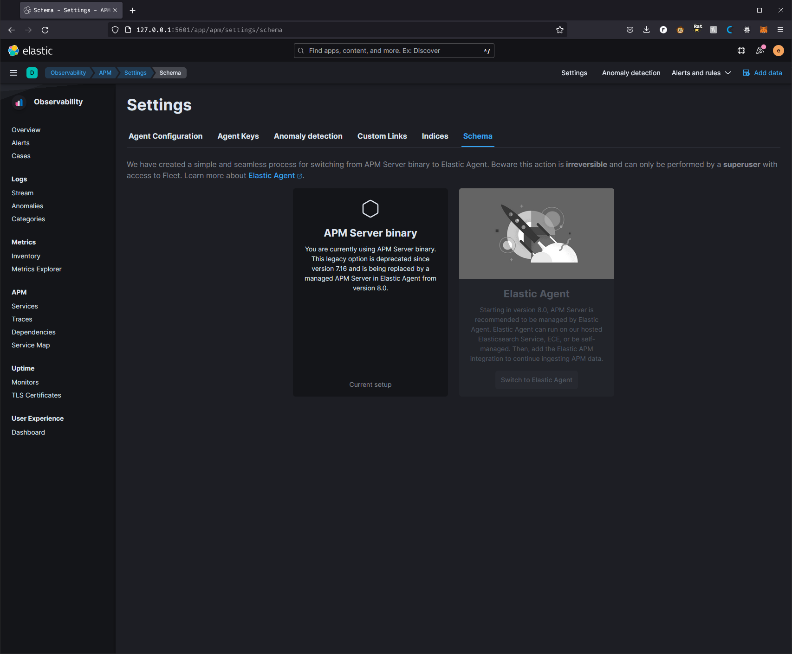Open Overview in the sidebar
The image size is (792, 654).
(26, 130)
